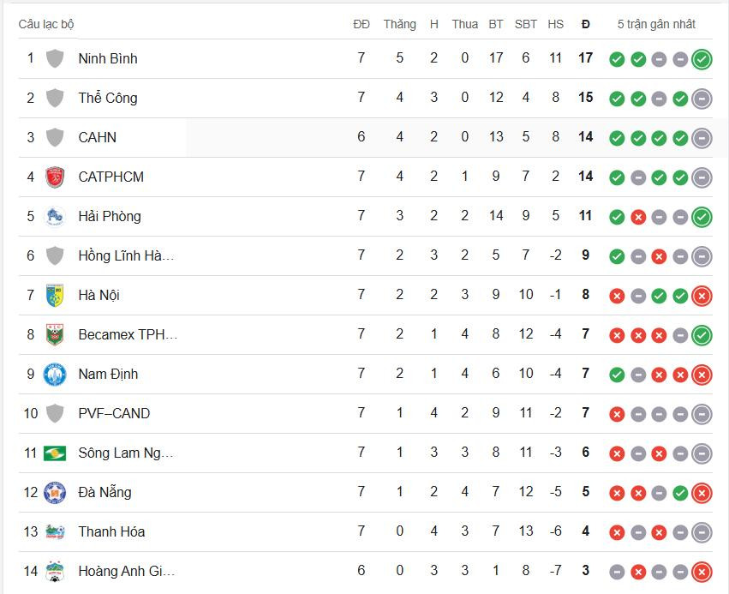
Task: Click the Hà Nội club logo
Action: point(55,295)
